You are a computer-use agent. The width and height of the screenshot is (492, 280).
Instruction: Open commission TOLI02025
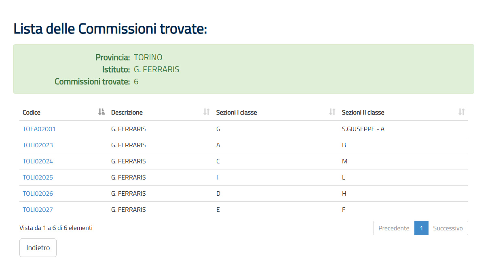pyautogui.click(x=38, y=177)
